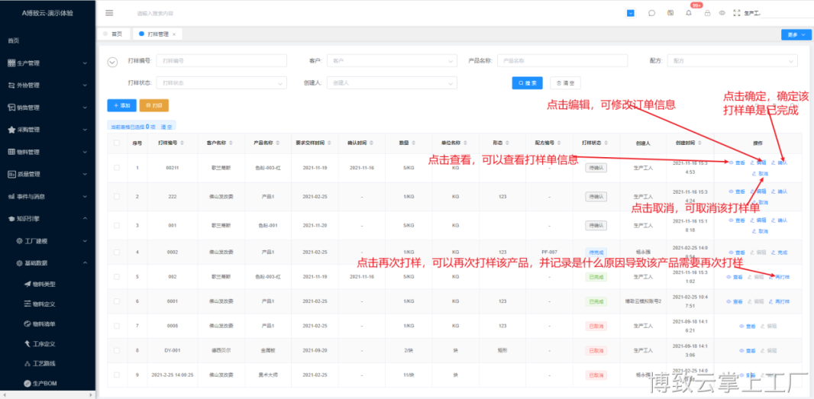Click the eye icon in top header
This screenshot has width=814, height=399.
tap(722, 14)
